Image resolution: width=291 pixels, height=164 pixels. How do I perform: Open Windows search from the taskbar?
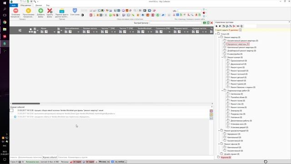5,9
